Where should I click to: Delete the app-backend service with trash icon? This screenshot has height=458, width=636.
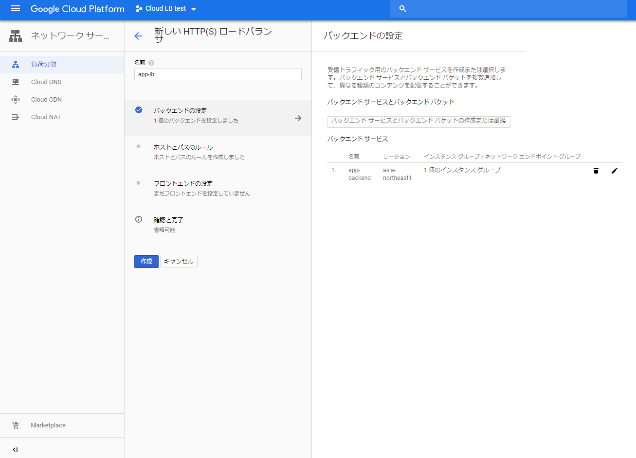pyautogui.click(x=596, y=171)
